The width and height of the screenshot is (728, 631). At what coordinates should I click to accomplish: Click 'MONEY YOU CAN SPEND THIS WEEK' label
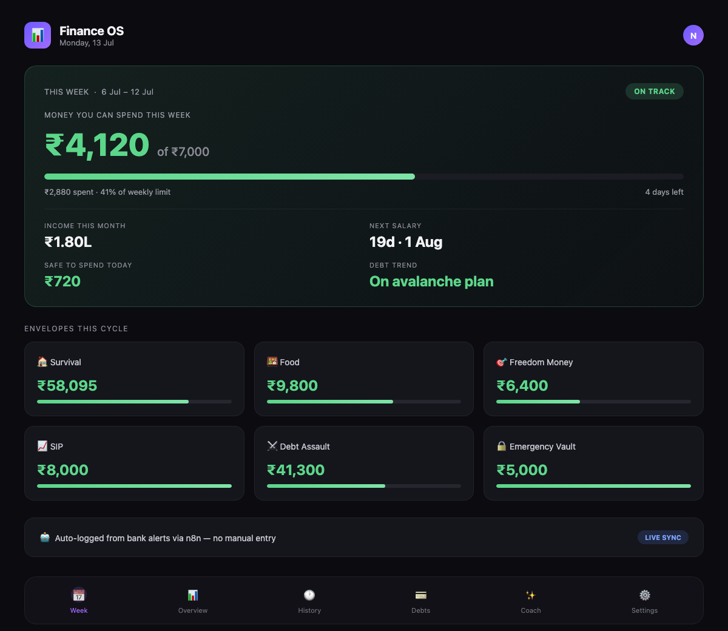[x=118, y=115]
